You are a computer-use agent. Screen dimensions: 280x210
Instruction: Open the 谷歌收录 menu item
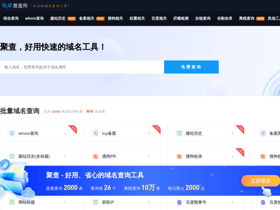point(225,19)
